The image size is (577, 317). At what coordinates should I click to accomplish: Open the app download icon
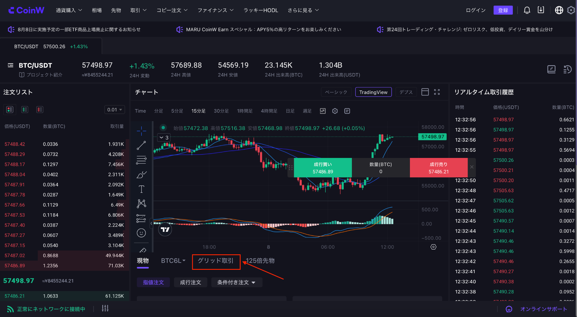(x=541, y=10)
